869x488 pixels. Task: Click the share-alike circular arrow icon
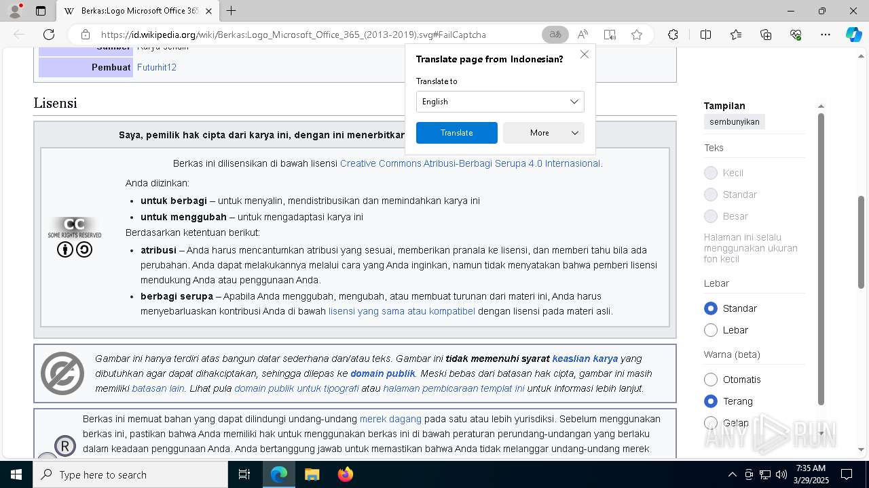(84, 249)
